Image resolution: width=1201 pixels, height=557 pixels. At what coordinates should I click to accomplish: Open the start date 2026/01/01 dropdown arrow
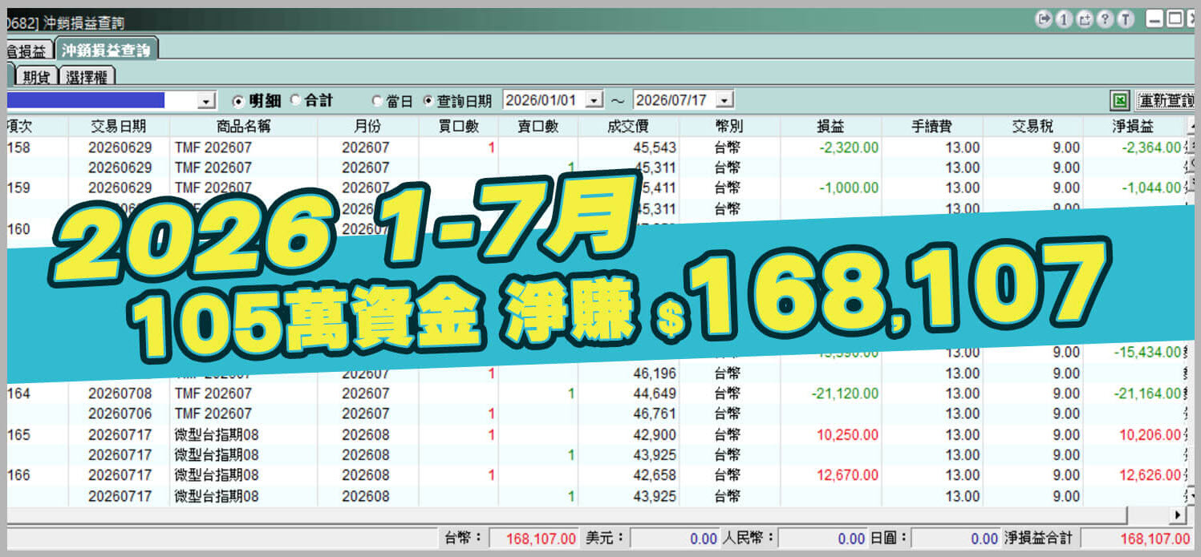(x=594, y=101)
